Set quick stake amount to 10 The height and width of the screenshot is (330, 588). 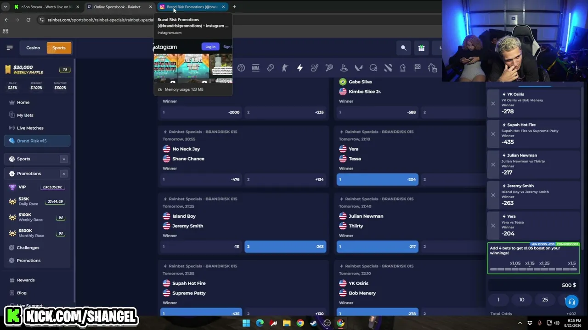pyautogui.click(x=522, y=300)
